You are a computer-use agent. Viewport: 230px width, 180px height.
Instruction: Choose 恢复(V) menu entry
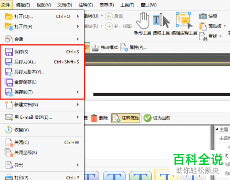pyautogui.click(x=42, y=130)
